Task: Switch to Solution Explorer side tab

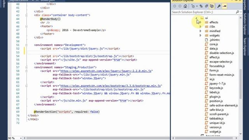Action: (x=245, y=24)
